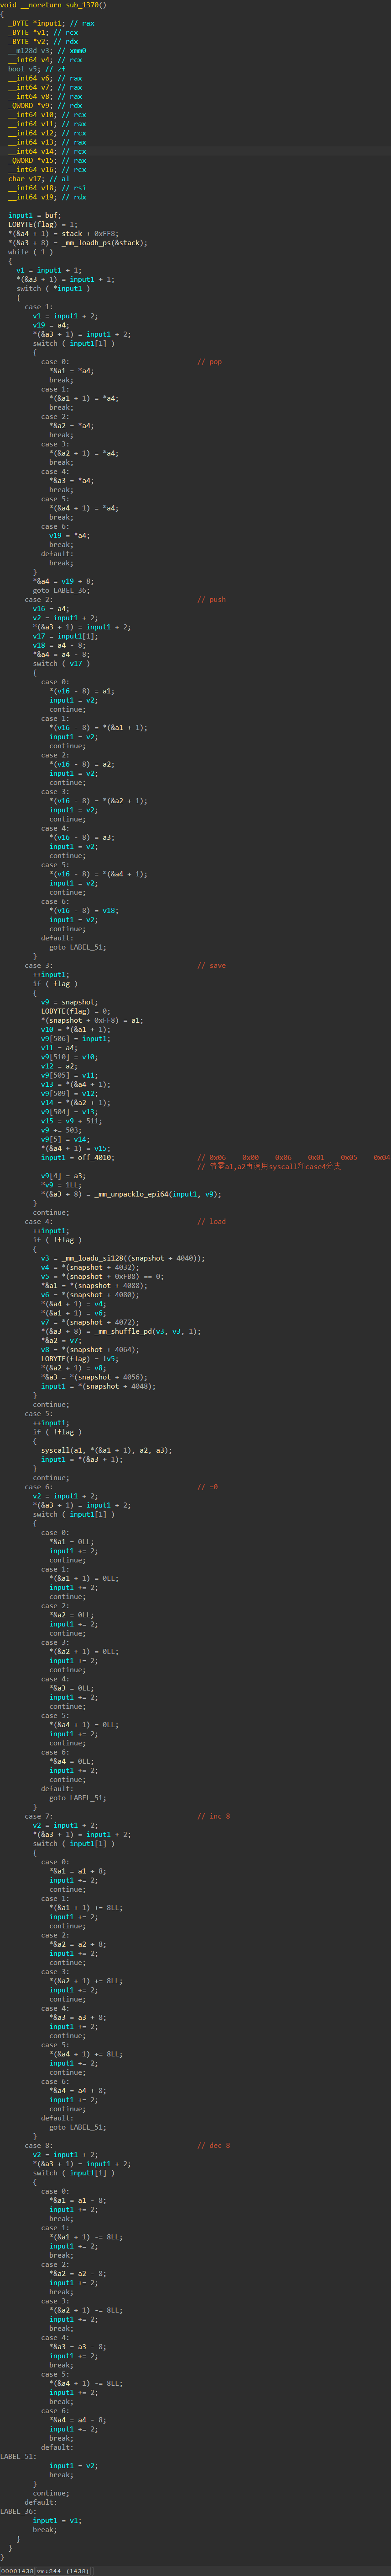Click the "// save" comment
Image resolution: width=391 pixels, height=2576 pixels.
pos(211,965)
